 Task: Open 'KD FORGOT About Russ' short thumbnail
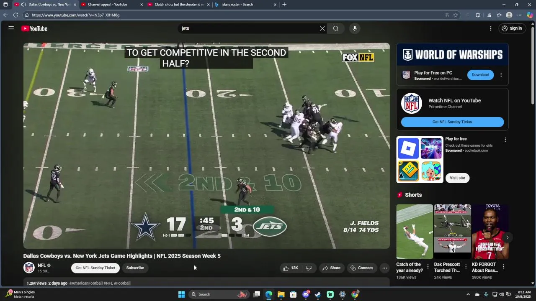pyautogui.click(x=490, y=232)
